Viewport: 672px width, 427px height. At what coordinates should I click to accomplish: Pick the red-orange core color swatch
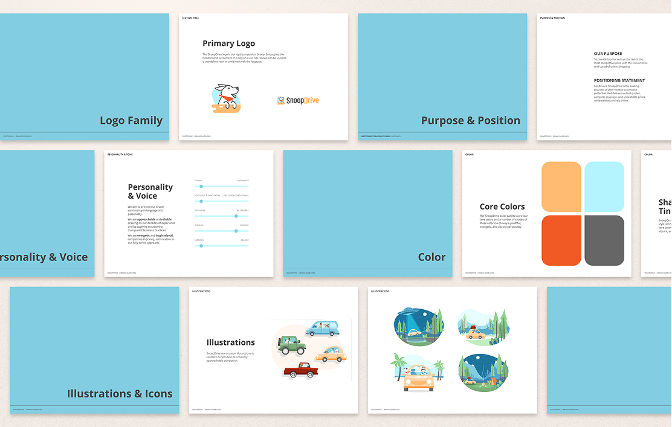pos(561,240)
